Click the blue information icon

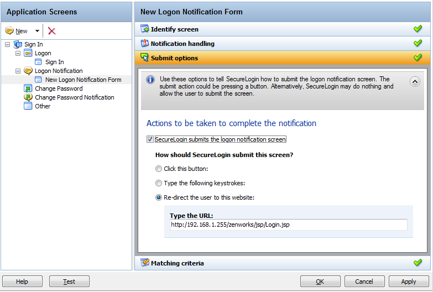150,80
